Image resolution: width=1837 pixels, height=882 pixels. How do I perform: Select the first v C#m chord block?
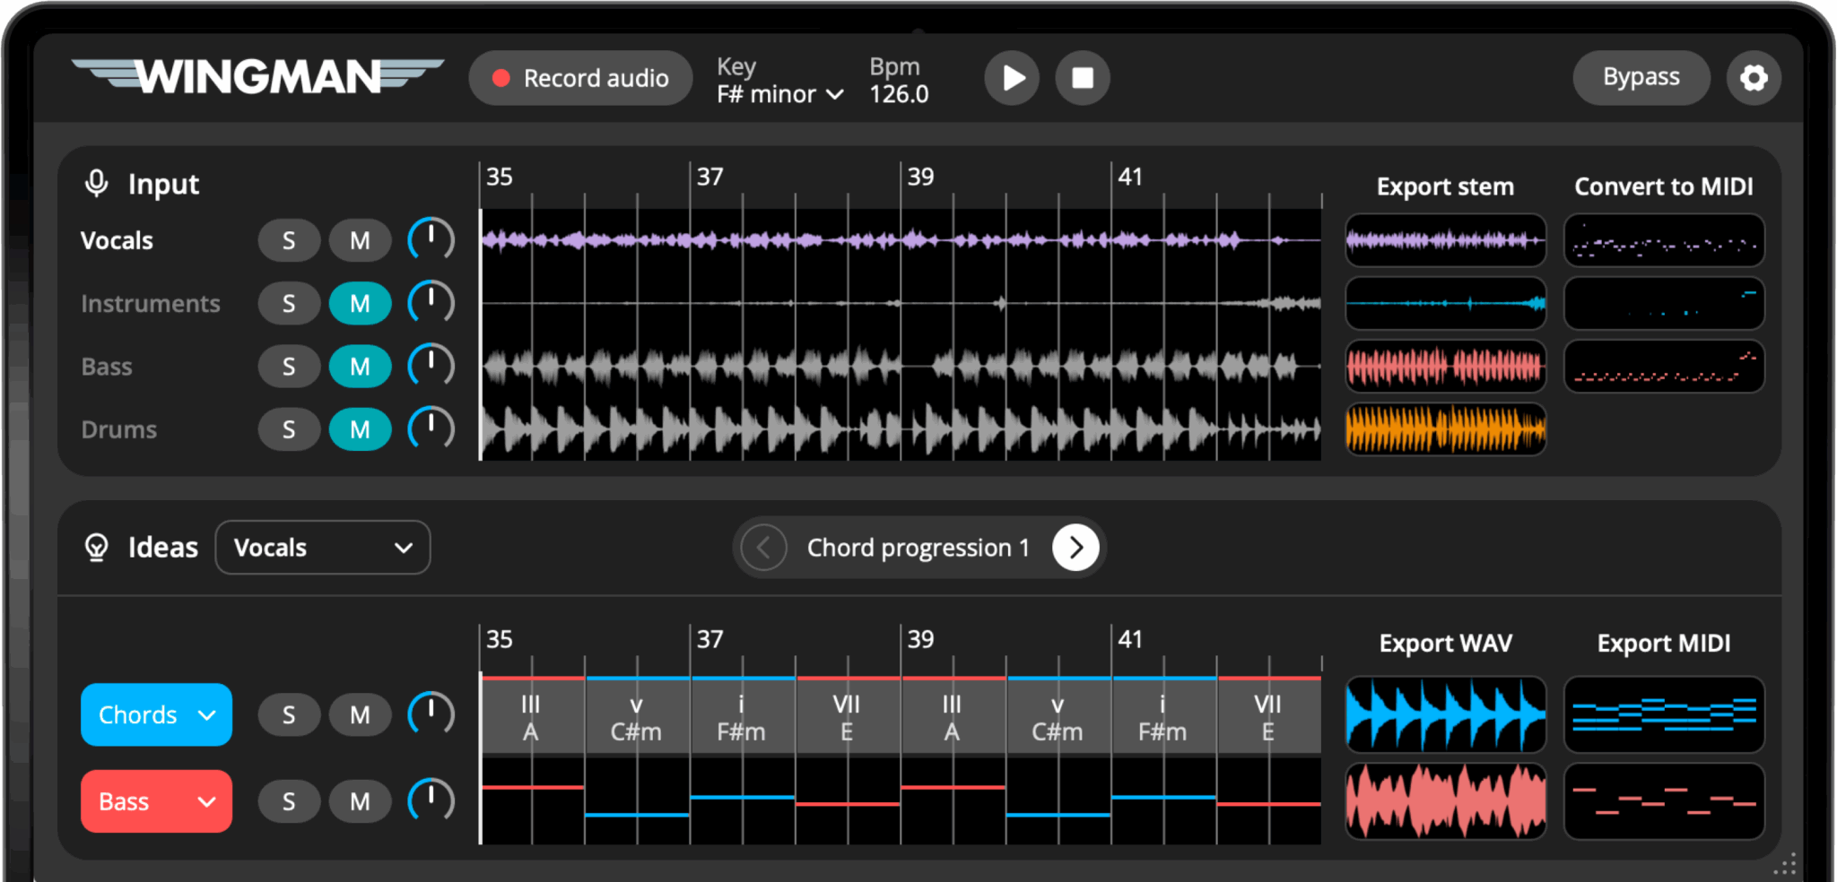pos(637,716)
